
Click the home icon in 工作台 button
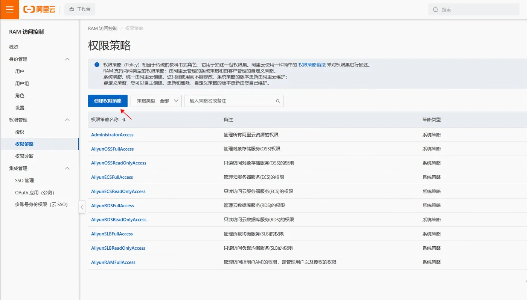[72, 9]
